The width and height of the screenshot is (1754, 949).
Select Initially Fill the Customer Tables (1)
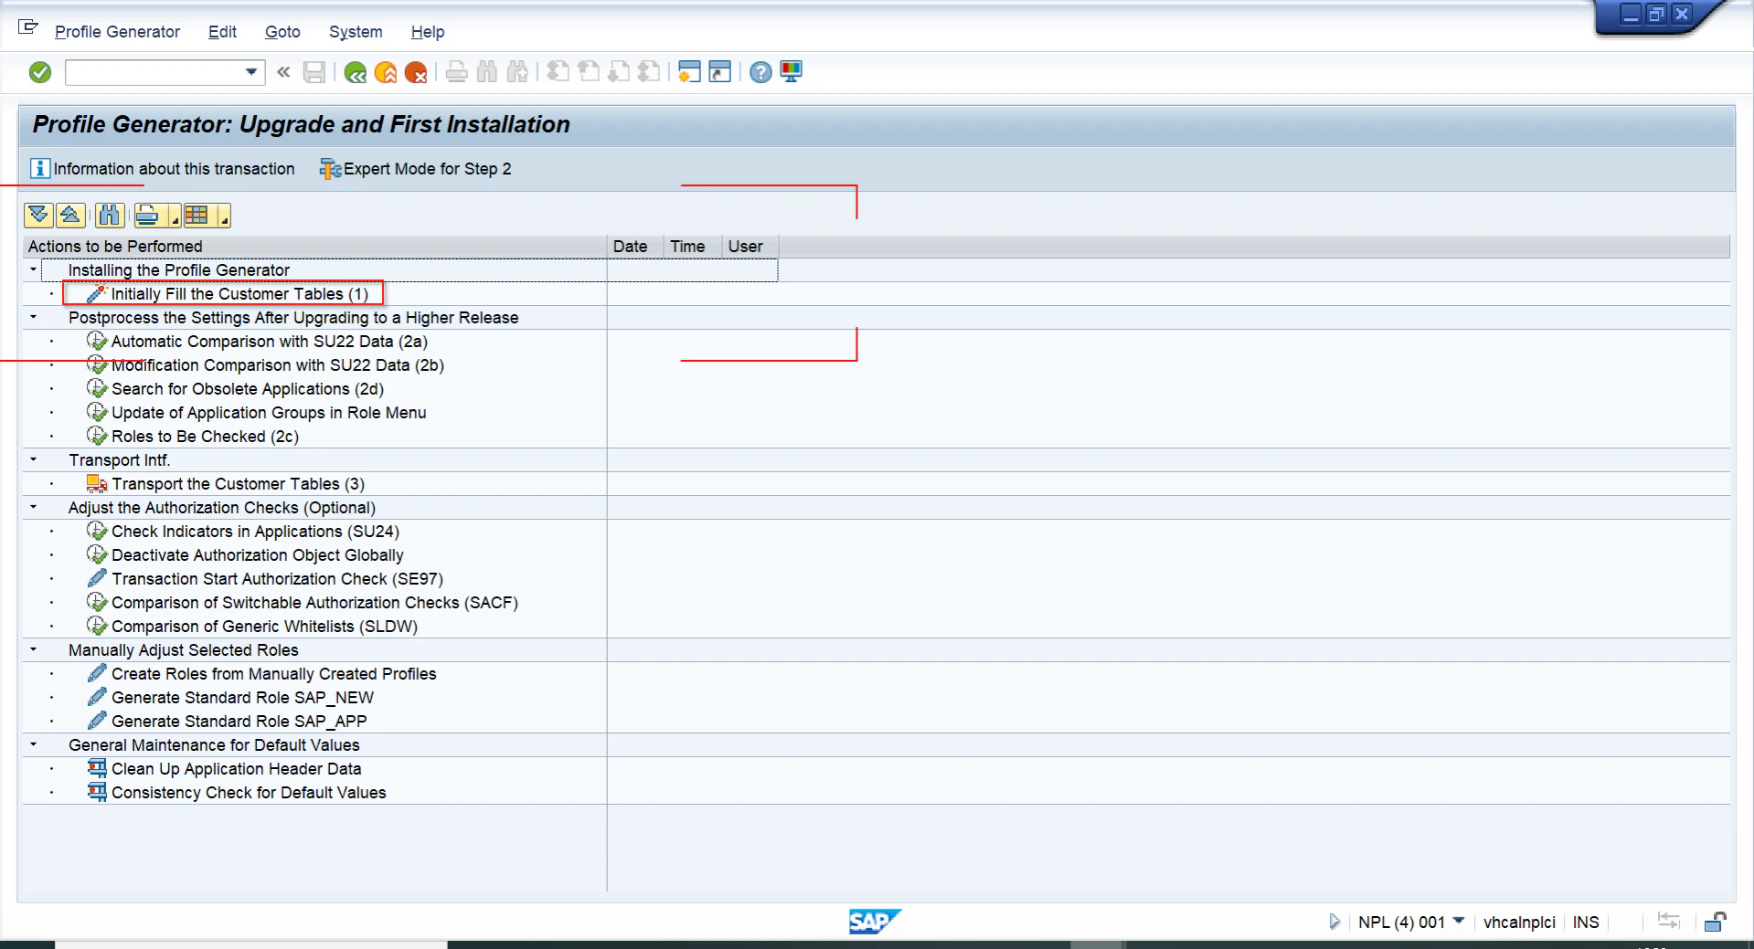coord(239,294)
